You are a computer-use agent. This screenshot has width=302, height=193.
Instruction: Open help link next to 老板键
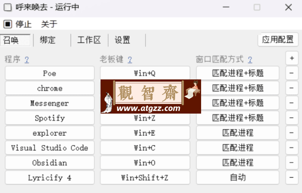point(130,60)
